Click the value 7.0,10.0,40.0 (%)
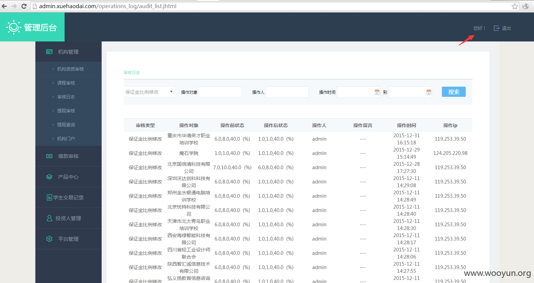Image resolution: width=534 pixels, height=283 pixels. point(232,167)
